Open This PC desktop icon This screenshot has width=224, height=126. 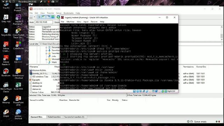click(x=6, y=6)
